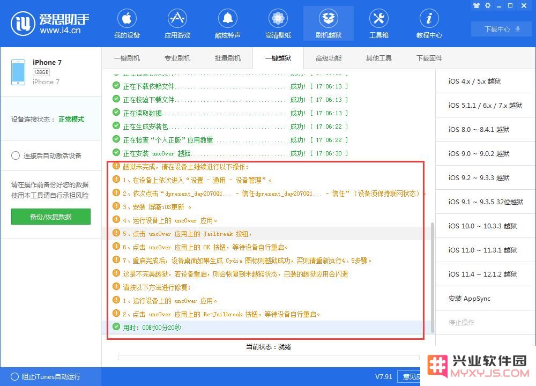Choose iOS 5.1.1 / 6.x / 7.x 越狱

point(486,105)
